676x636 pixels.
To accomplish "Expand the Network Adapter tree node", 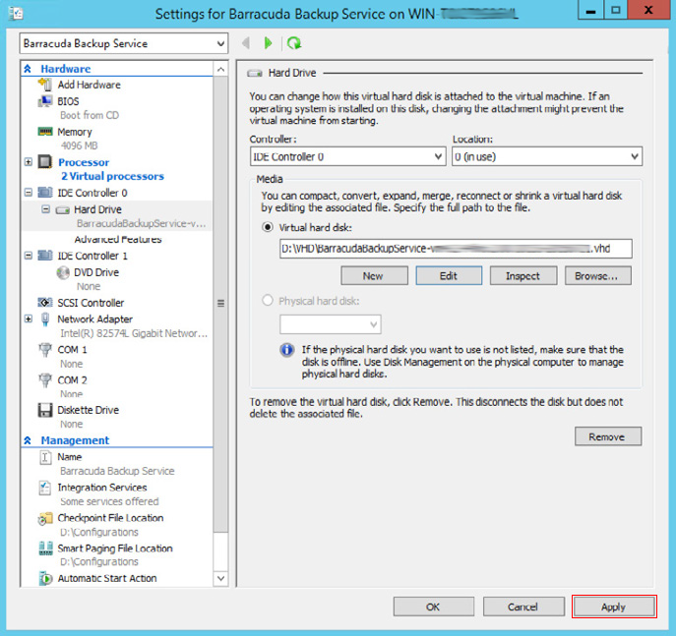I will (29, 319).
